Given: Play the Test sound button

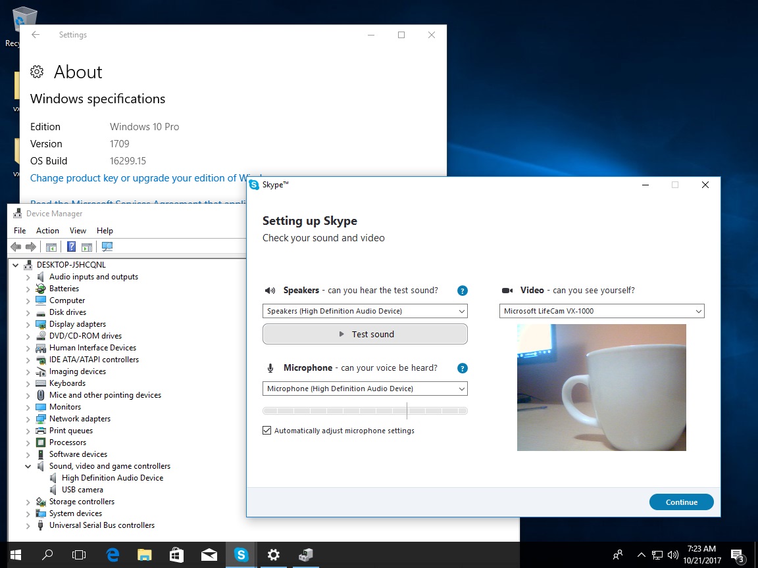Looking at the screenshot, I should coord(365,334).
